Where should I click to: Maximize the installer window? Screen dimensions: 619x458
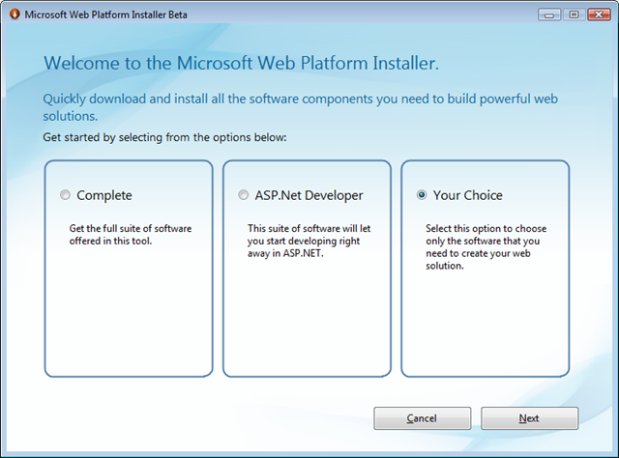coord(574,15)
